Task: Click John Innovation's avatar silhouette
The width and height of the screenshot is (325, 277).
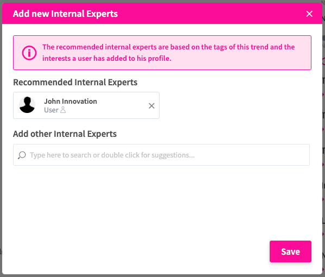Action: (x=27, y=105)
